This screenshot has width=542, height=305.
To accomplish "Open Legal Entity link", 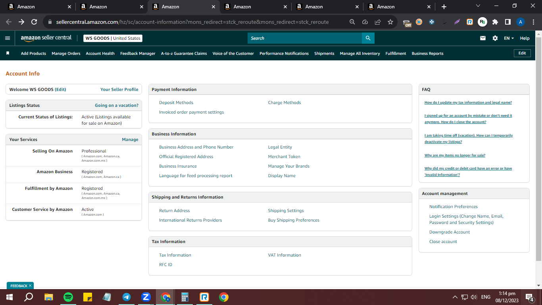I will click(x=280, y=147).
